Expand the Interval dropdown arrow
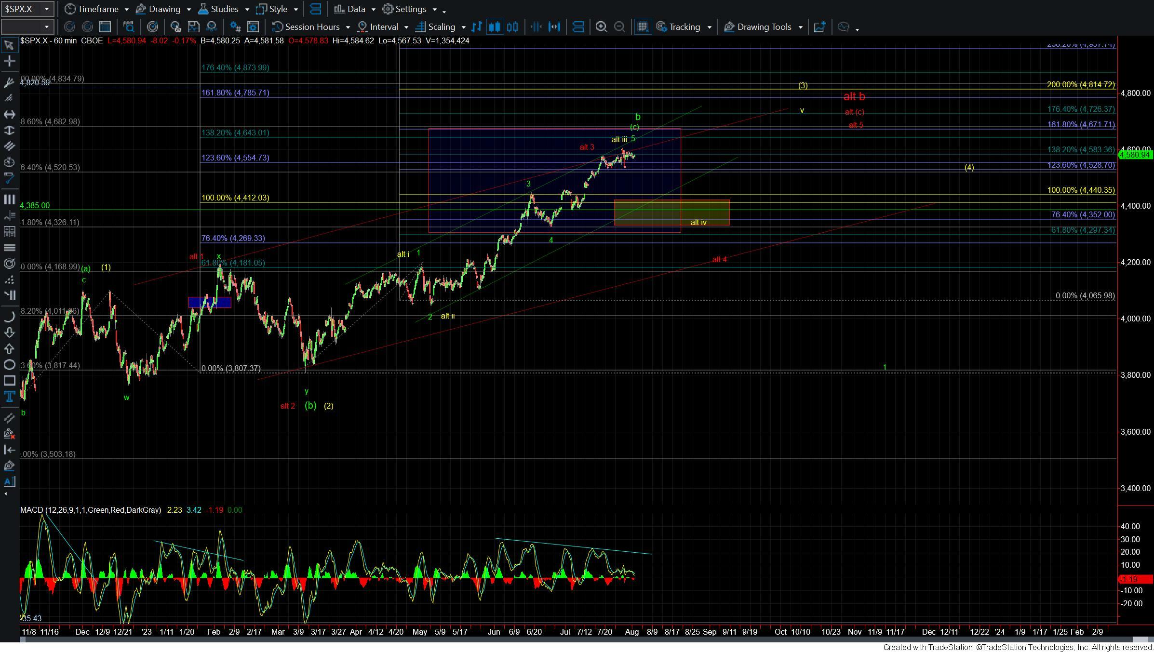Image resolution: width=1154 pixels, height=652 pixels. [x=406, y=27]
